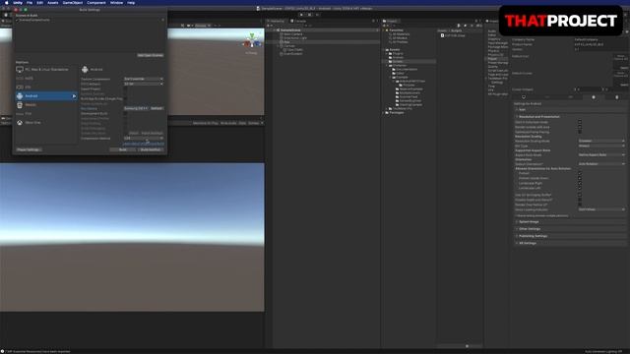630x354 pixels.
Task: Open All Prefabs favorite search
Action: point(398,41)
